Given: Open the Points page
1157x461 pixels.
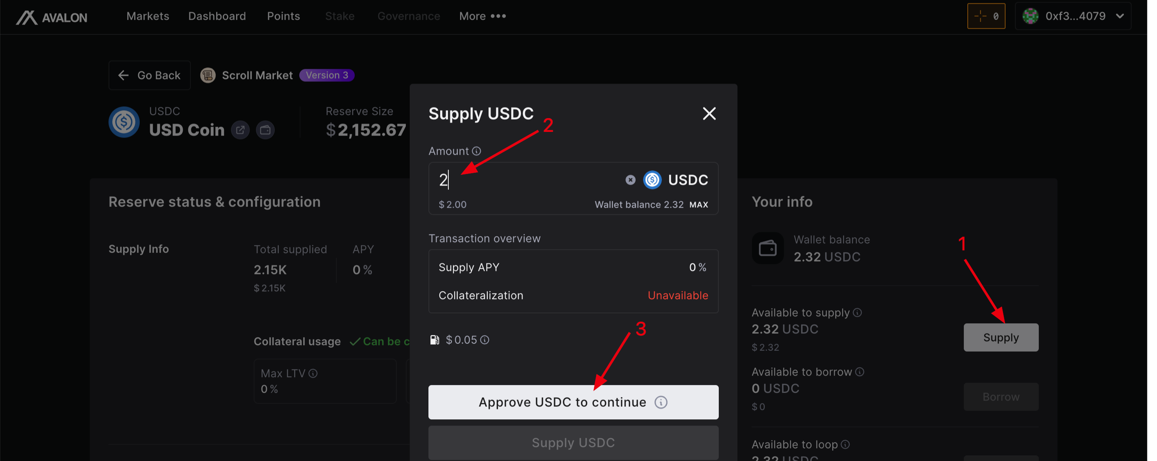Looking at the screenshot, I should [283, 16].
